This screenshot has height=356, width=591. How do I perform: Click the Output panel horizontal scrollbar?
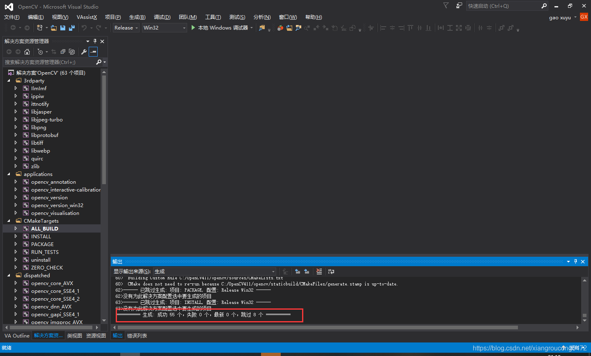point(317,327)
